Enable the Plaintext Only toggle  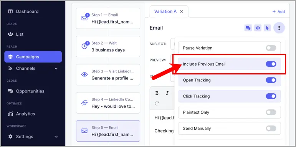tap(271, 112)
